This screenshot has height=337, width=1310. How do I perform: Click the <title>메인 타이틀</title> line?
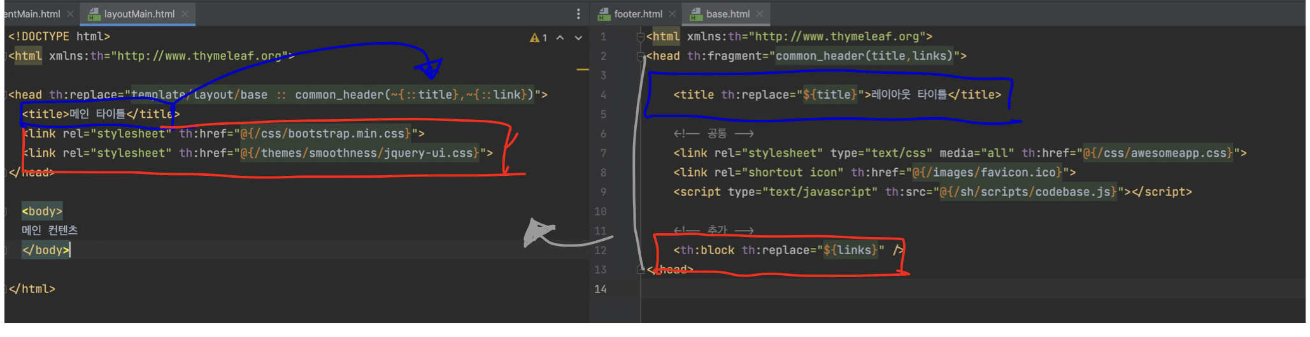(x=101, y=114)
